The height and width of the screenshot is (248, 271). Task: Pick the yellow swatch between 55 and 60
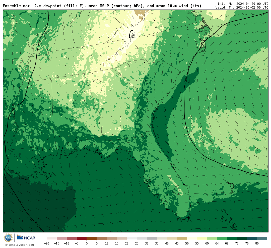202,238
